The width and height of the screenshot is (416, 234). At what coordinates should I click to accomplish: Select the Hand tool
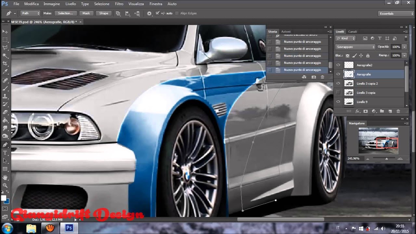5,177
